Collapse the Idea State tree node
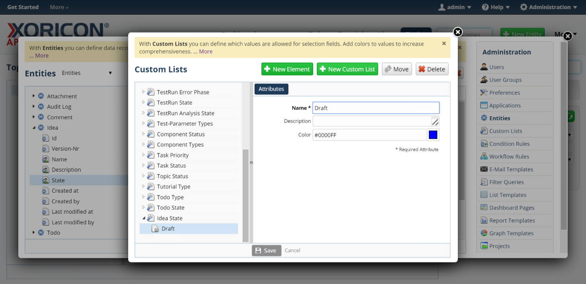The image size is (586, 284). click(143, 218)
